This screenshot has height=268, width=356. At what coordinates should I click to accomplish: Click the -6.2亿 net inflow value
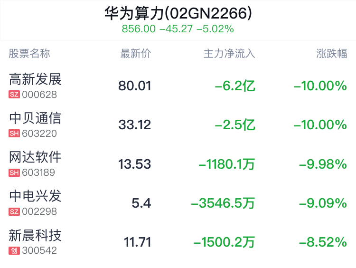[x=235, y=86]
